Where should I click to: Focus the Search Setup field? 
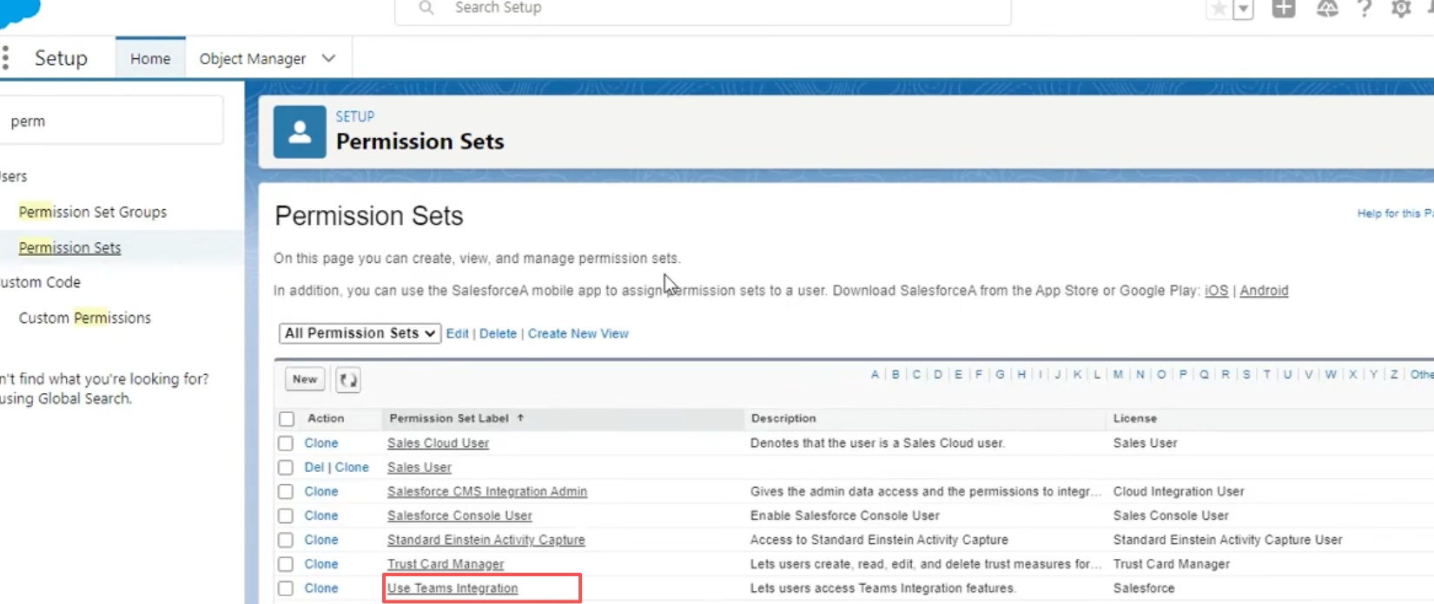[x=704, y=9]
